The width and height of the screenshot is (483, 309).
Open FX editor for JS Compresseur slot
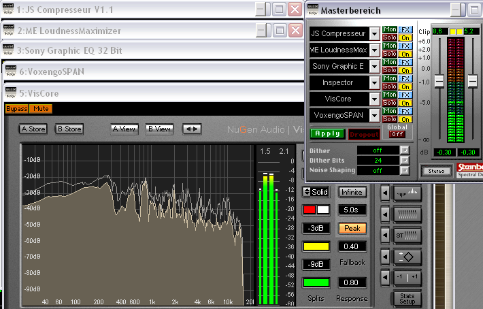[x=405, y=29]
